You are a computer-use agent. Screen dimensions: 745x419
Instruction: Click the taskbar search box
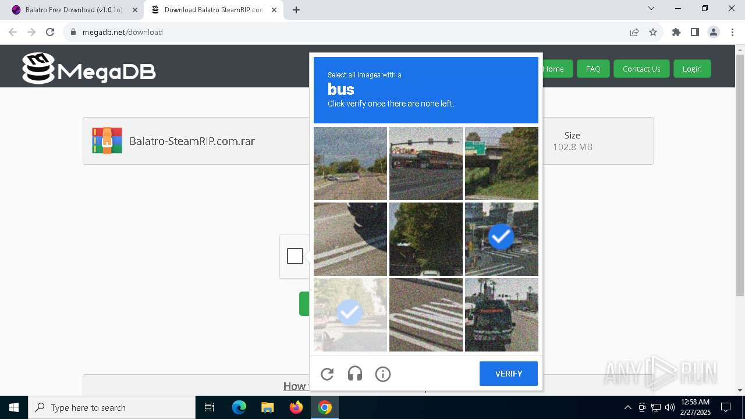111,407
